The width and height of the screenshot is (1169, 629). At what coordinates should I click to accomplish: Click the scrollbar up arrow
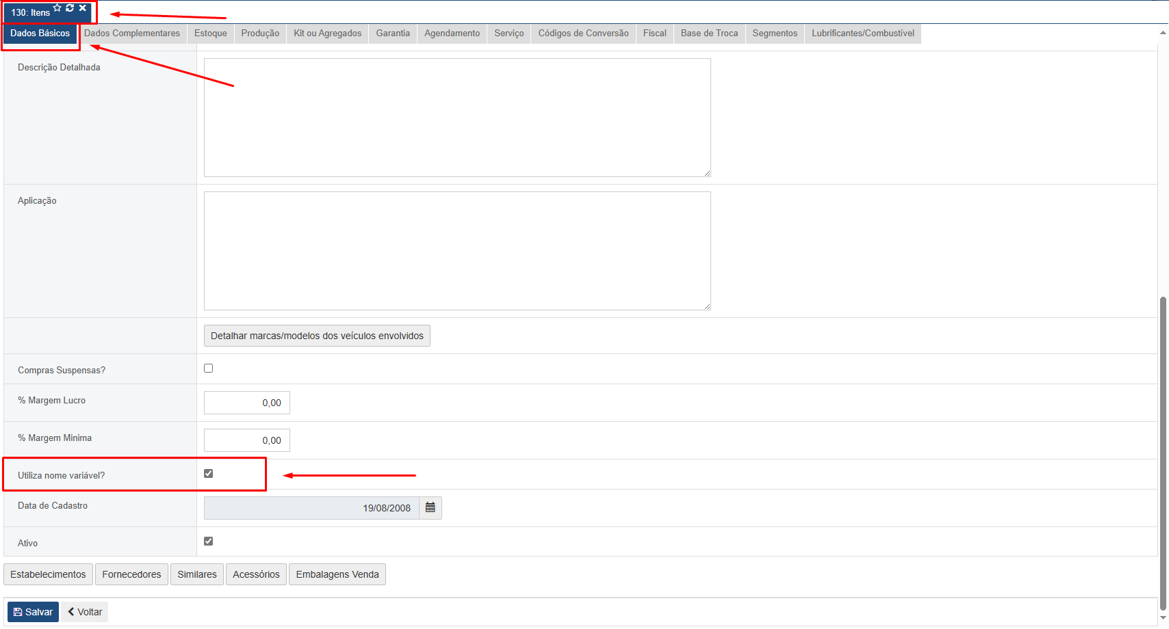click(1163, 31)
